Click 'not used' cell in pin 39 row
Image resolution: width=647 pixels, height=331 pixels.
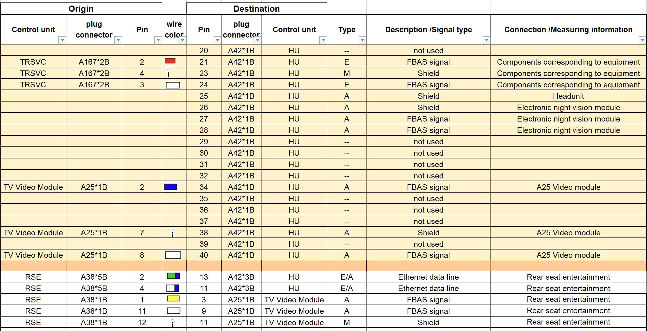pyautogui.click(x=428, y=244)
